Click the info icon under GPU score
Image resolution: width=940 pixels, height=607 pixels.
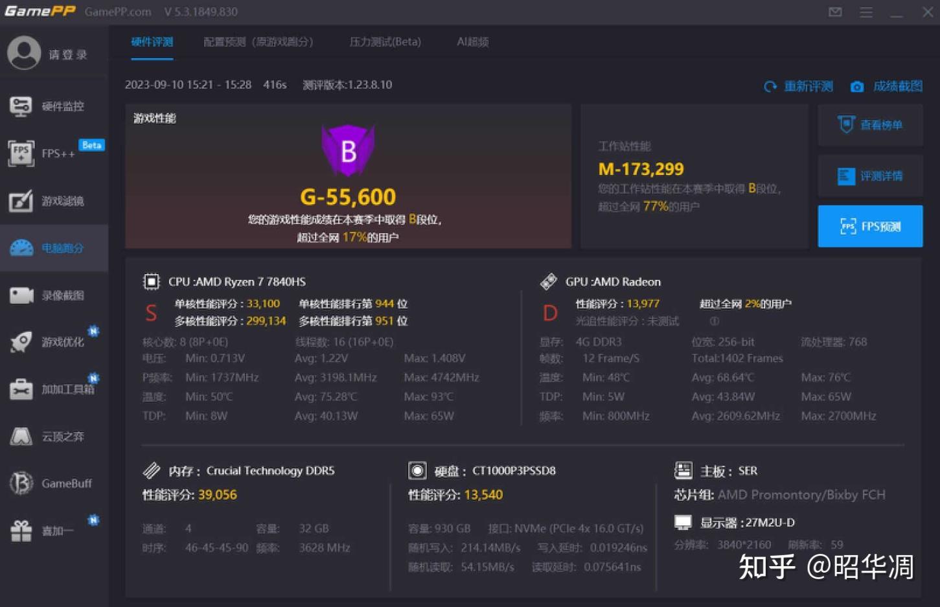(x=714, y=321)
